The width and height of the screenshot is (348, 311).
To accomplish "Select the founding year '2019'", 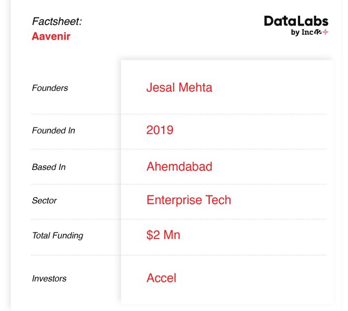I will pos(160,130).
